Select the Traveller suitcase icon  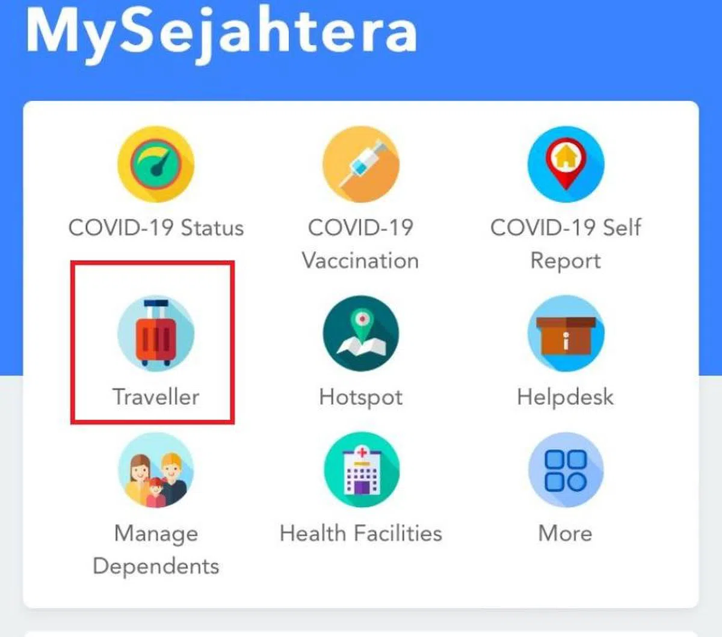click(x=156, y=334)
